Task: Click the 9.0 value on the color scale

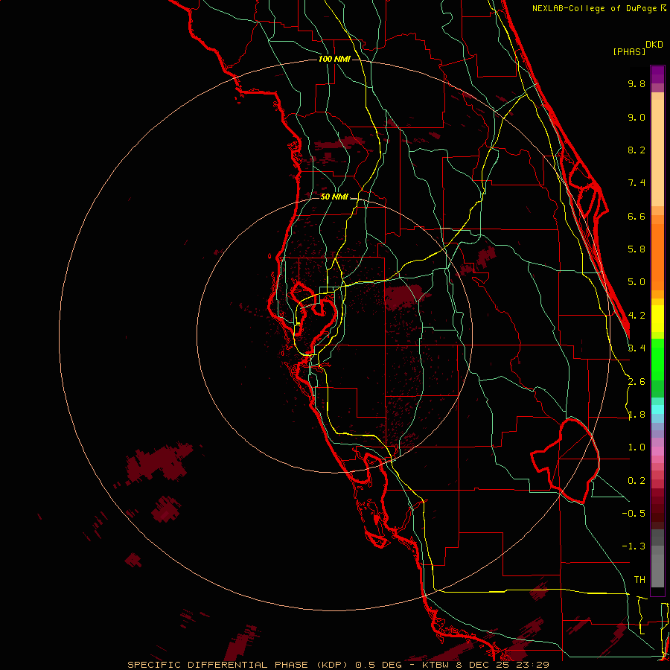Action: (636, 117)
